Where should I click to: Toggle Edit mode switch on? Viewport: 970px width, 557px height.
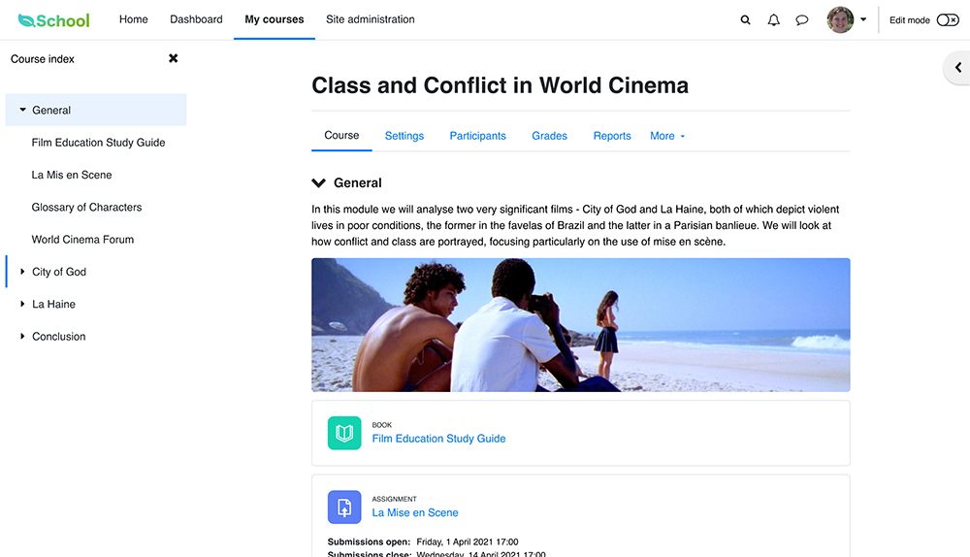[x=947, y=19]
